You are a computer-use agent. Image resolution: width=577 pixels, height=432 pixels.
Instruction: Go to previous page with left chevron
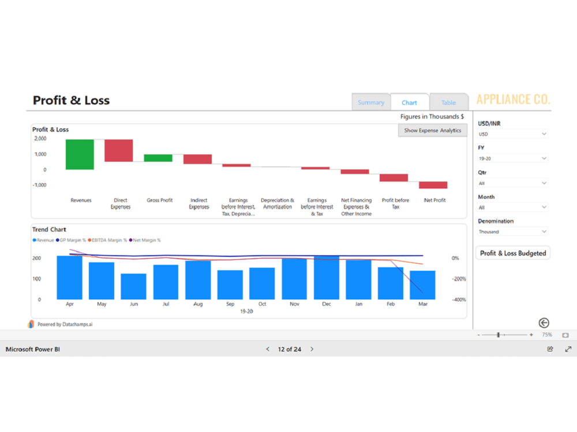(268, 349)
